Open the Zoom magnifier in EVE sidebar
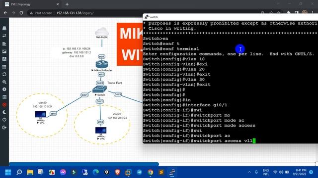 pyautogui.click(x=4, y=82)
